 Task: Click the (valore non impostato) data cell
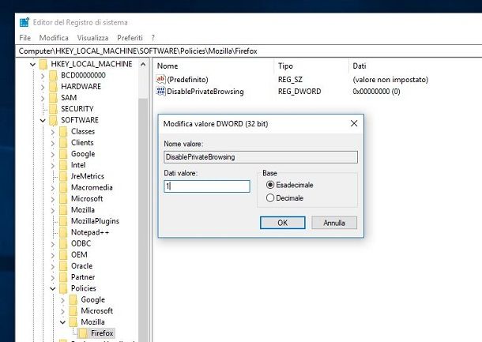coord(390,80)
